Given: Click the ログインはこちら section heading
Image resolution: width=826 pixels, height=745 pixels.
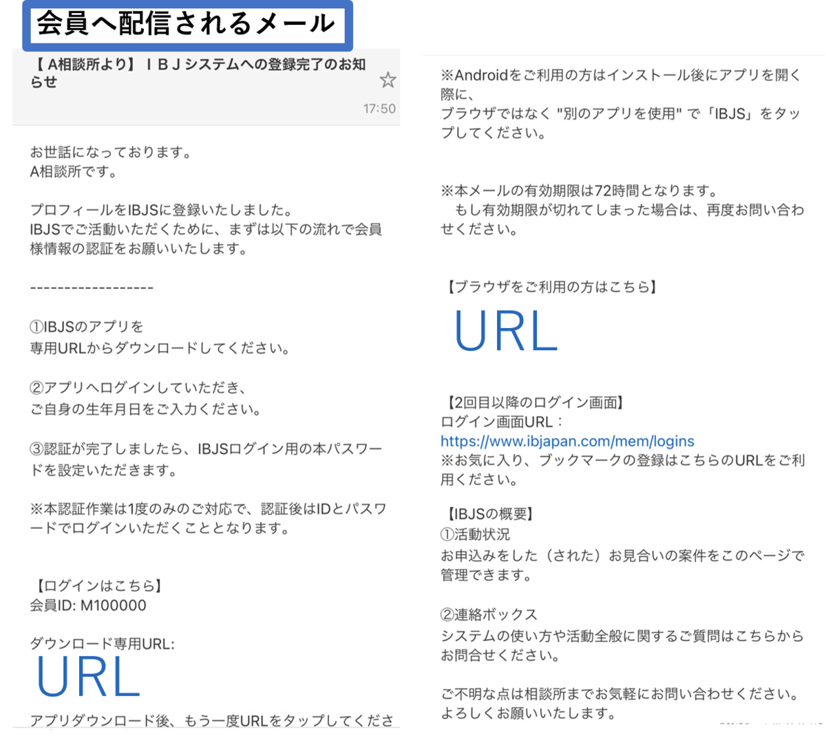Looking at the screenshot, I should 86,586.
